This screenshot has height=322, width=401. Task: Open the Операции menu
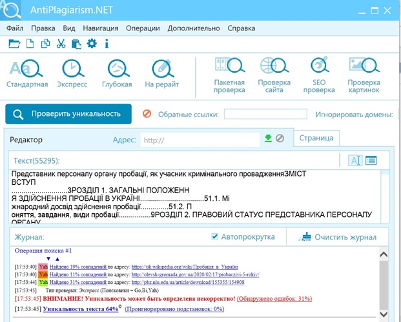(143, 28)
